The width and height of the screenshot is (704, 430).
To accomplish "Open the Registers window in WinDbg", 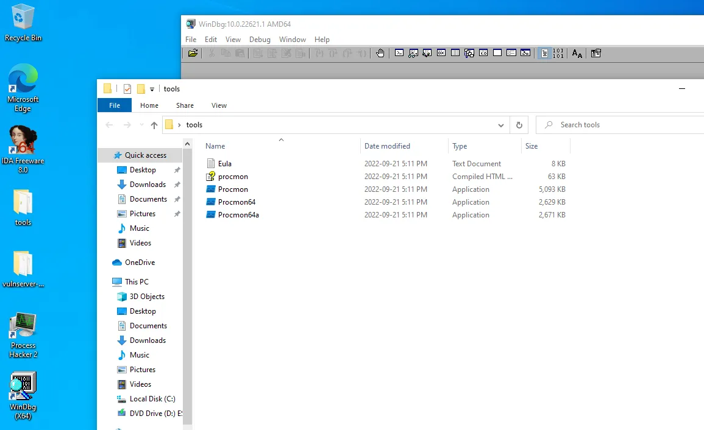I will click(441, 53).
